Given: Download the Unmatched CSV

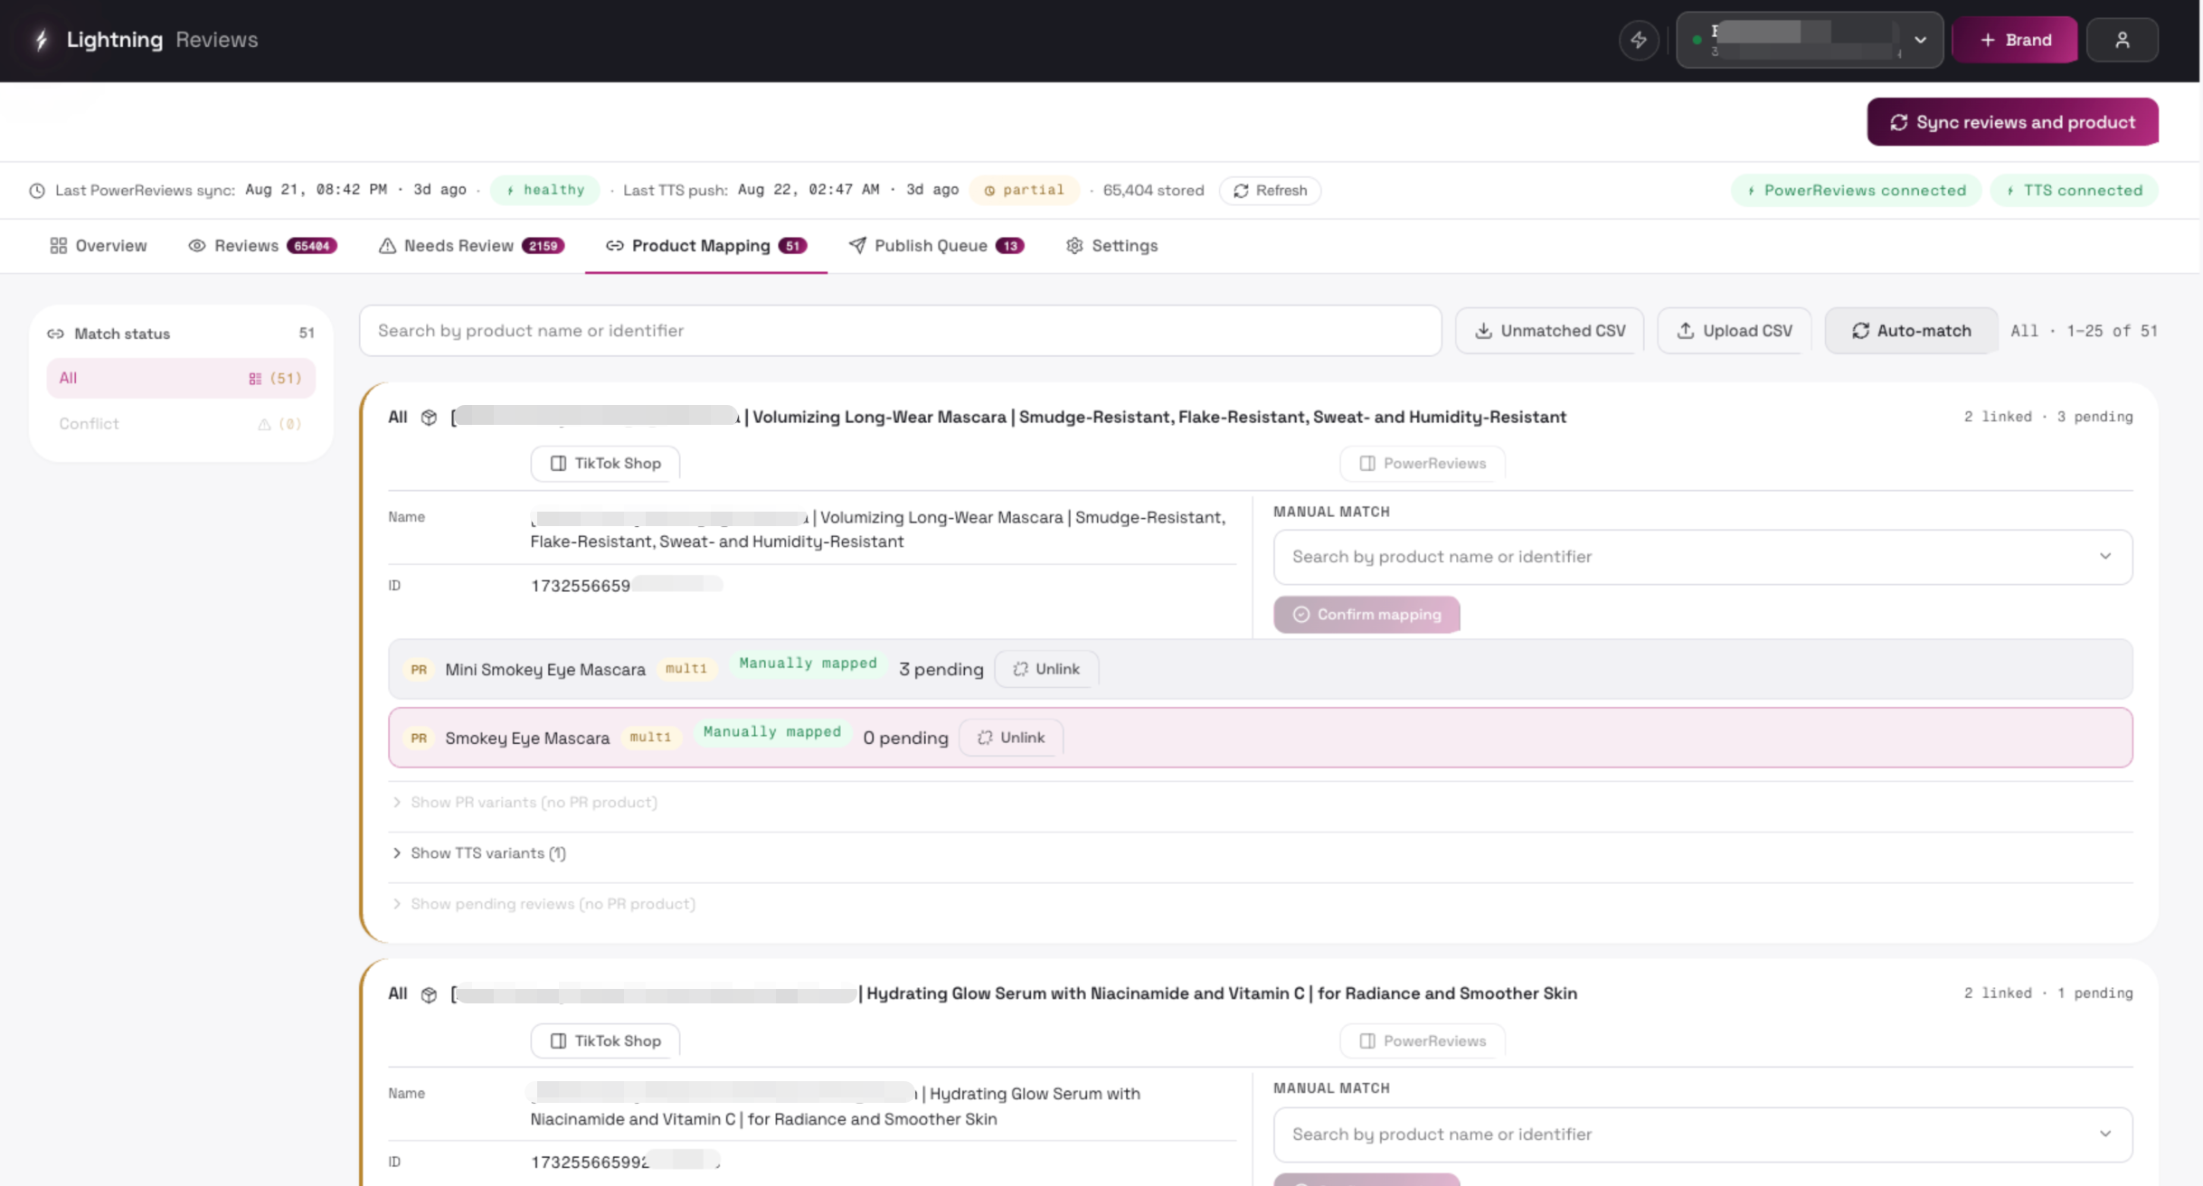Looking at the screenshot, I should click(x=1550, y=331).
